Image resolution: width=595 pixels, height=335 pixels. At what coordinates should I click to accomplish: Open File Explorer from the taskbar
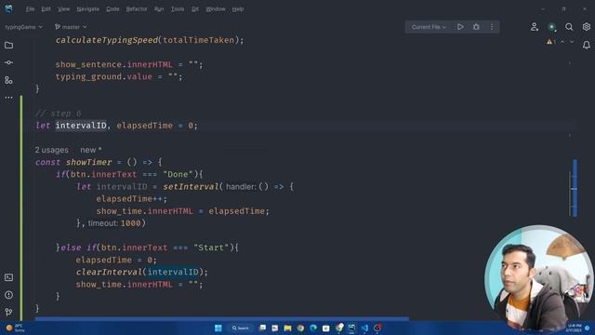[287, 328]
